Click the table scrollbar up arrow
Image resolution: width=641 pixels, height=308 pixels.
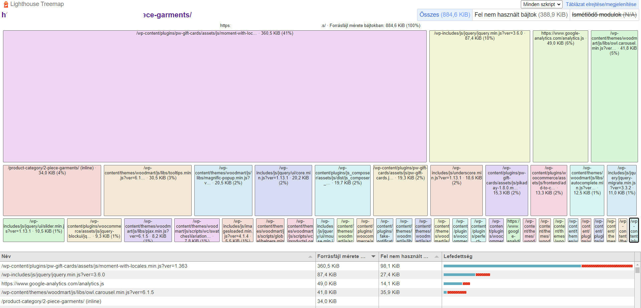637,265
